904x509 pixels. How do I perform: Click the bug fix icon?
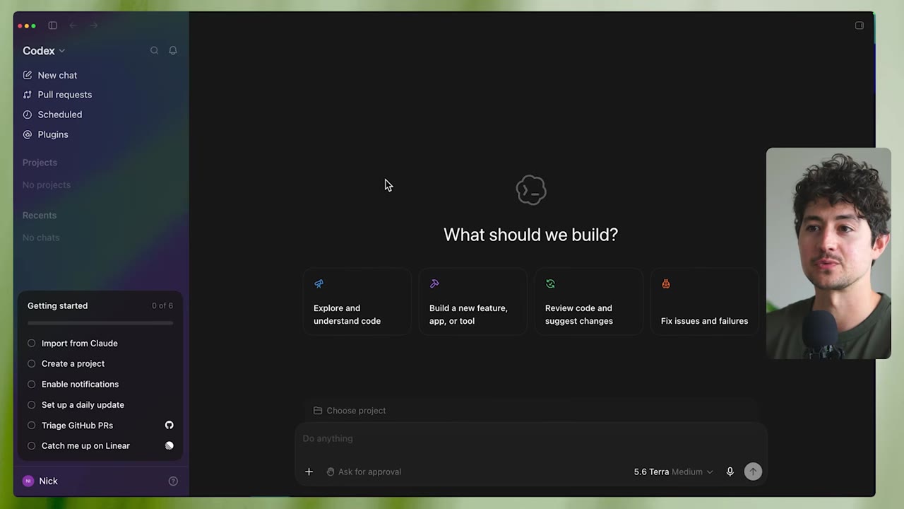(666, 284)
